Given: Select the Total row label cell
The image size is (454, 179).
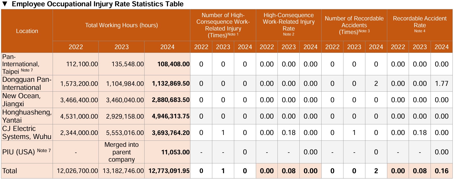Looking at the screenshot, I should tap(10, 171).
